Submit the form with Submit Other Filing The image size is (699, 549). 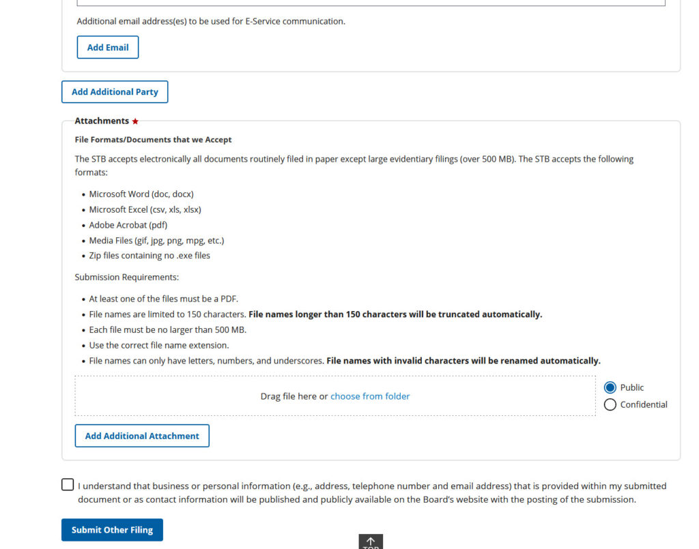(x=112, y=530)
